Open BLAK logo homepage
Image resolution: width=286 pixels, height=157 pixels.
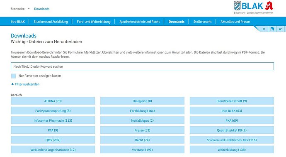tap(254, 7)
